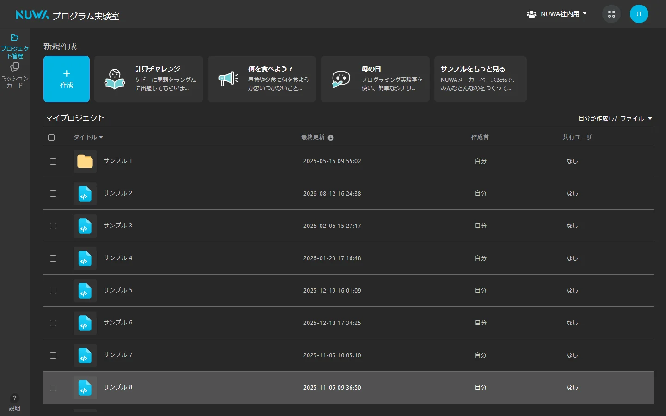The image size is (666, 416).
Task: Click the code file icon of サンプル 4
Action: (x=85, y=258)
